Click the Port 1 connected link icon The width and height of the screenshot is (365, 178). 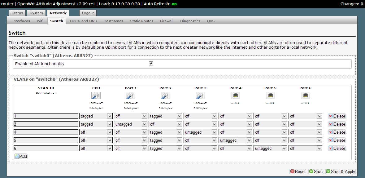tap(131, 96)
